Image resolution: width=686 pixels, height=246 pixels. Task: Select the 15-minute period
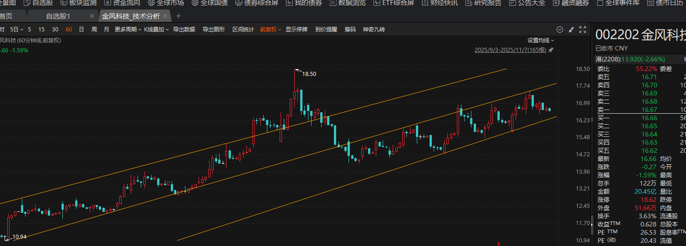[x=41, y=29]
